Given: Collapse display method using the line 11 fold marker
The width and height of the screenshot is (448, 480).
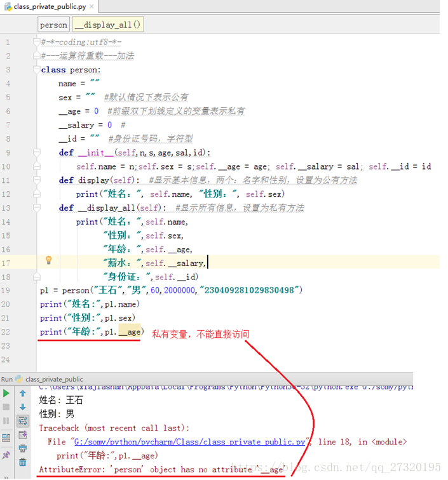Looking at the screenshot, I should [36, 180].
